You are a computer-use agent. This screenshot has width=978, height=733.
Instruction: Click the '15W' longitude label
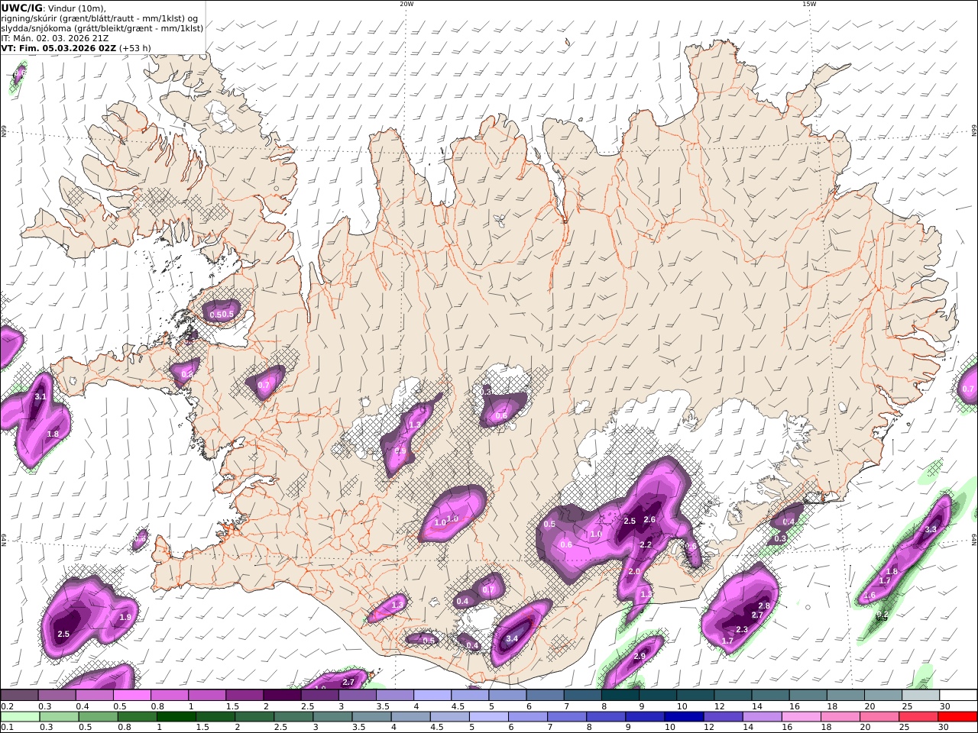click(x=809, y=4)
